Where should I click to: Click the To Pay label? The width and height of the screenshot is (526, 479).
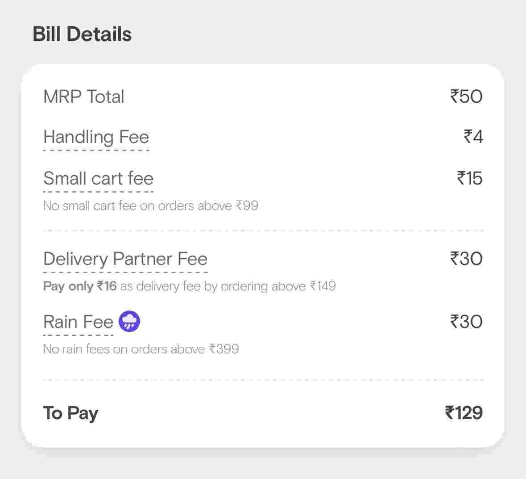coord(70,413)
